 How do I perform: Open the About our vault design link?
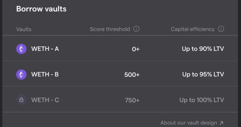(x=189, y=123)
